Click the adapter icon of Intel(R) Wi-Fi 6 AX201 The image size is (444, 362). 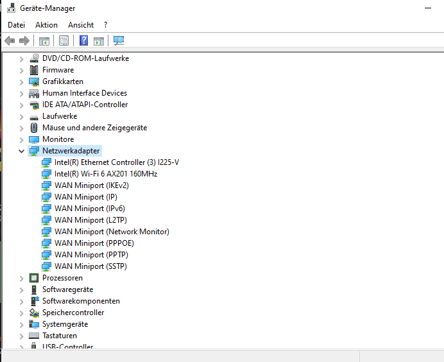pyautogui.click(x=46, y=174)
